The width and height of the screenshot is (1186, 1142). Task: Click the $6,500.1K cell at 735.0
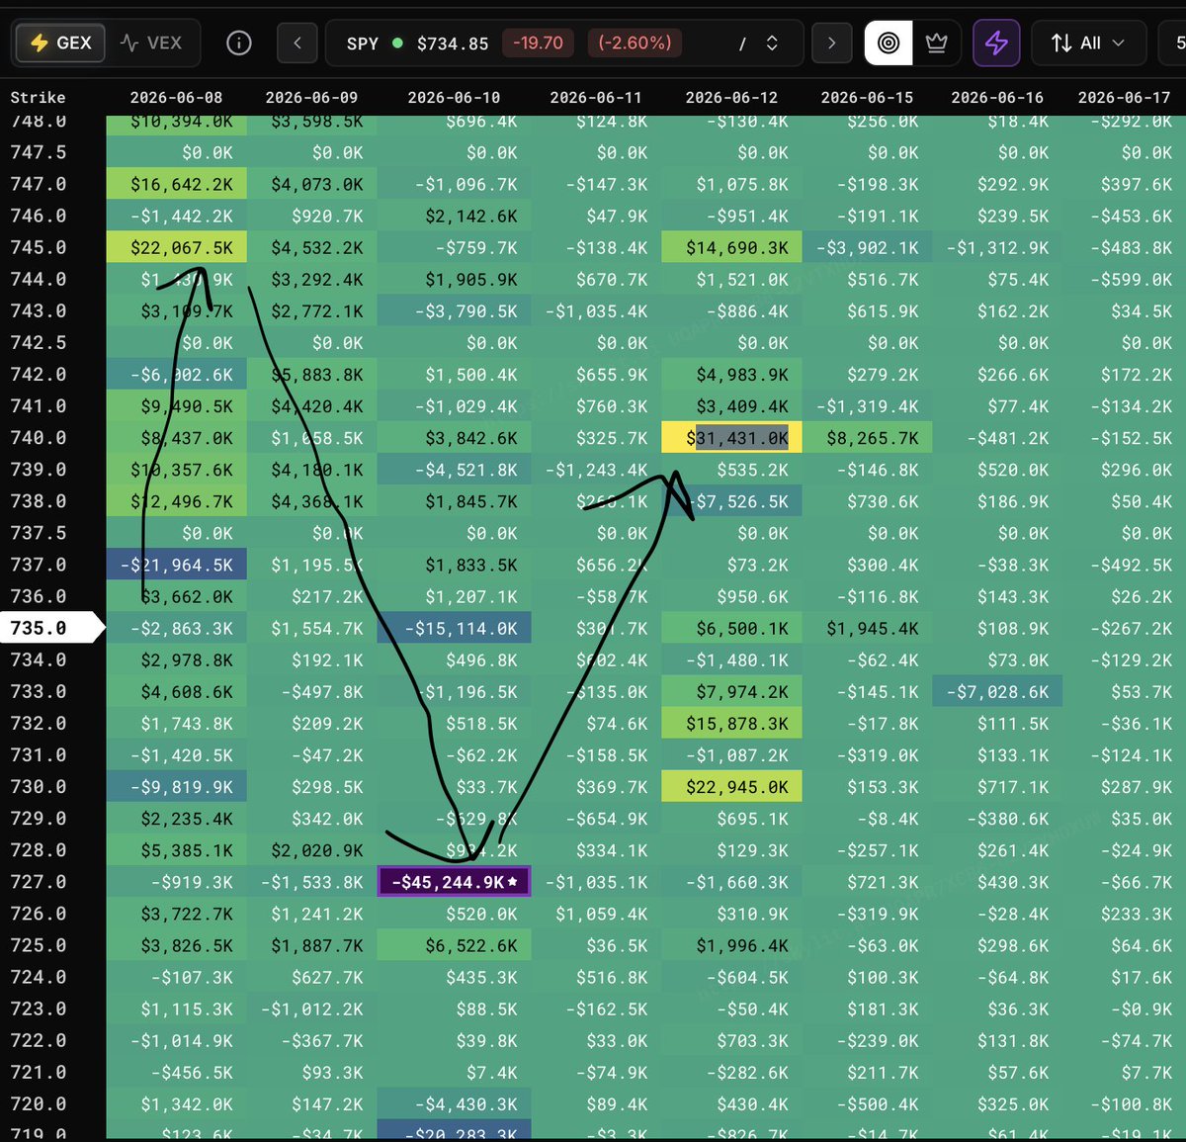(731, 628)
